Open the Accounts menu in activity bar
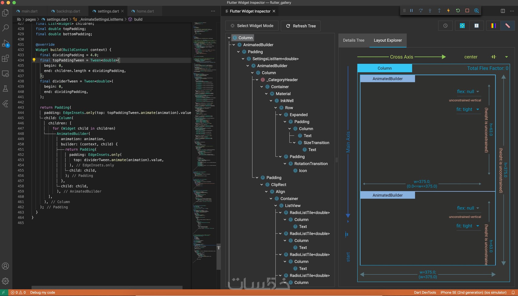Screen dimensions: 518x296 (5, 266)
